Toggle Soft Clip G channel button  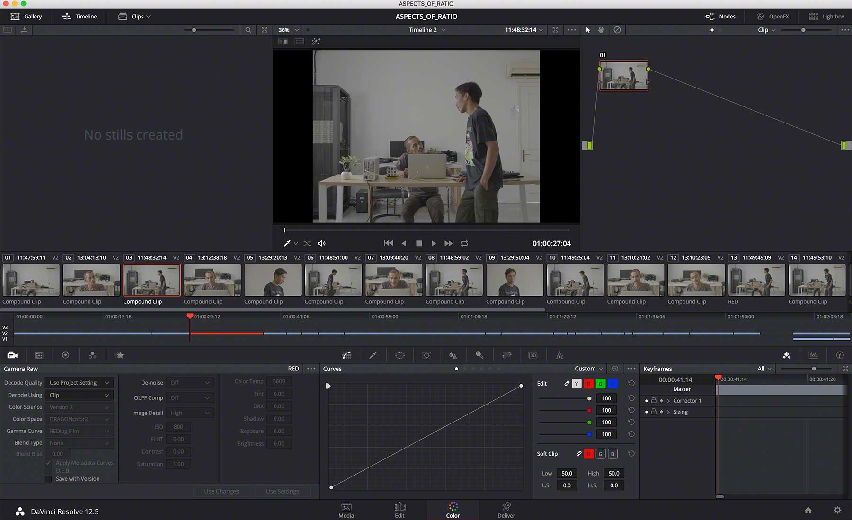600,454
